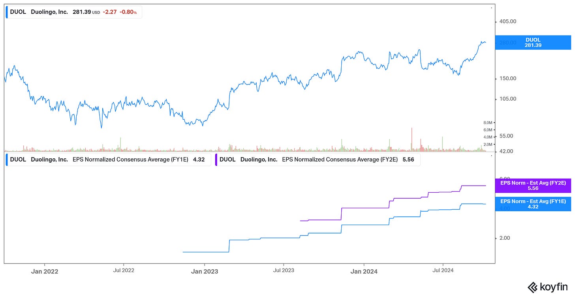Click the 8.0M volume axis label
Screen dimensions: 575x297
coord(487,123)
